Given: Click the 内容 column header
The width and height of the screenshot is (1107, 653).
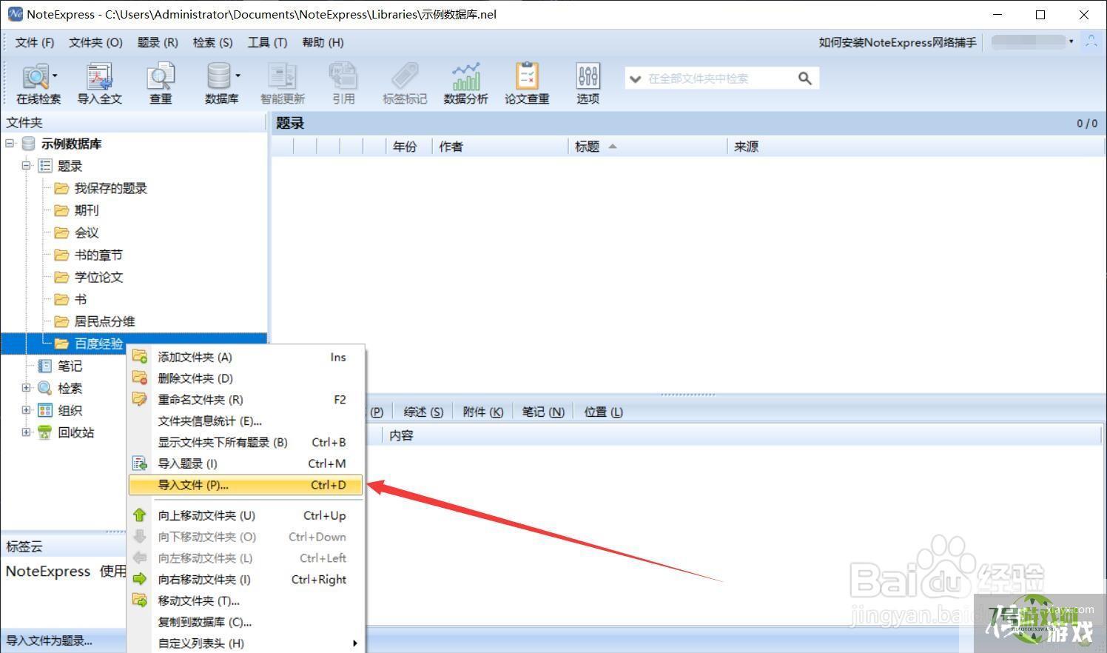Looking at the screenshot, I should click(742, 435).
